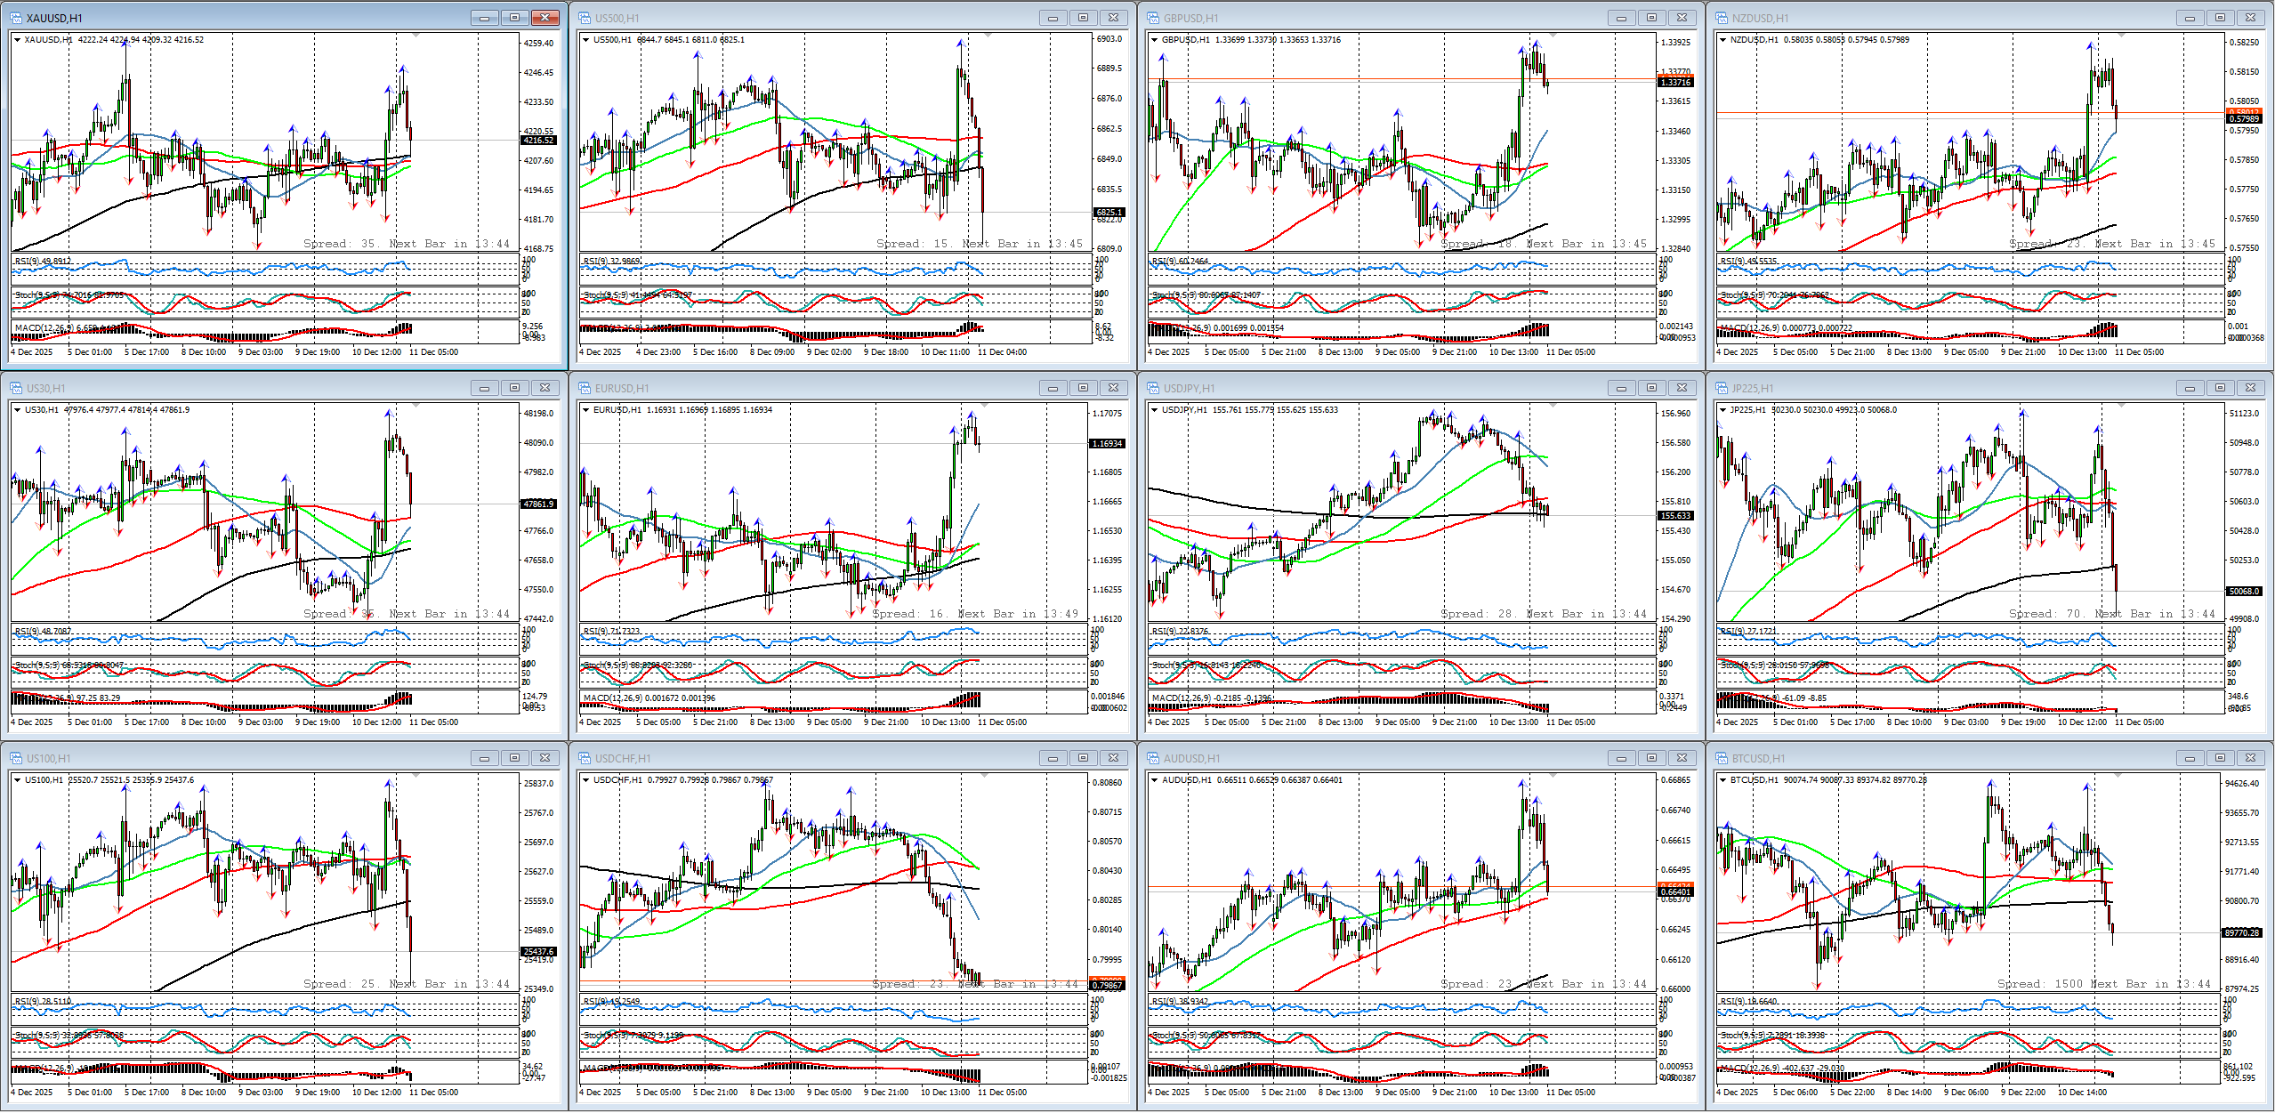2275x1113 pixels.
Task: Click the 89770.28 BTCUSD current price label
Action: click(2242, 932)
